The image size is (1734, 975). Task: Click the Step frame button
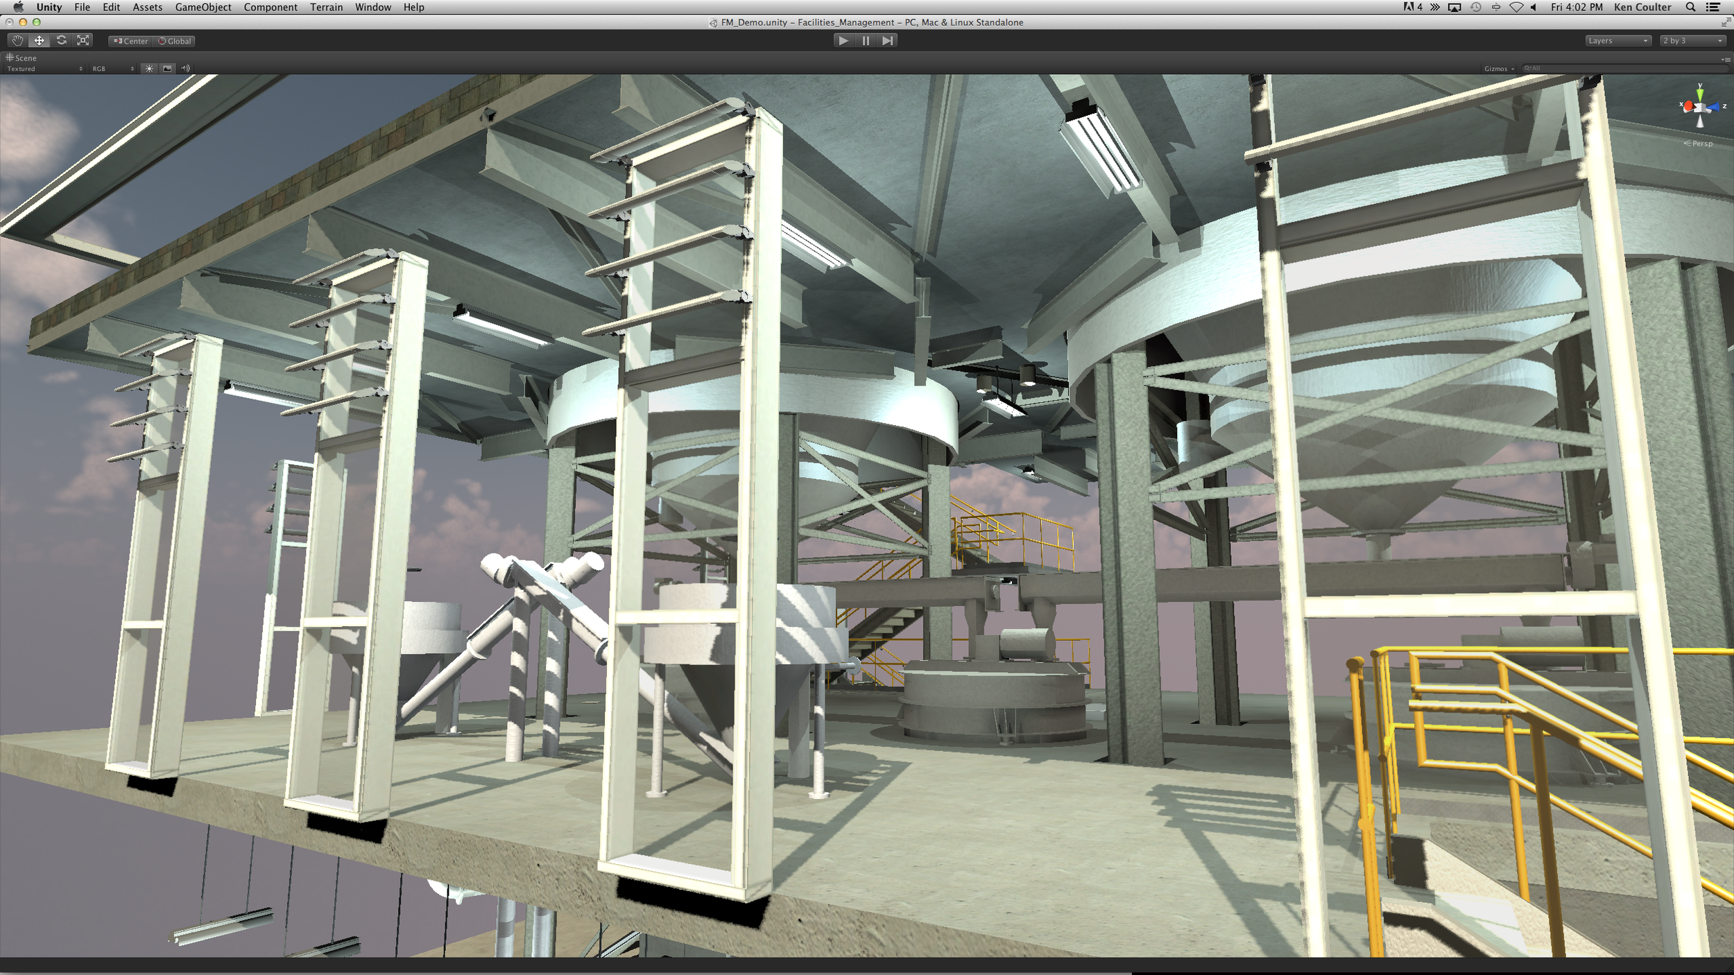pos(887,41)
